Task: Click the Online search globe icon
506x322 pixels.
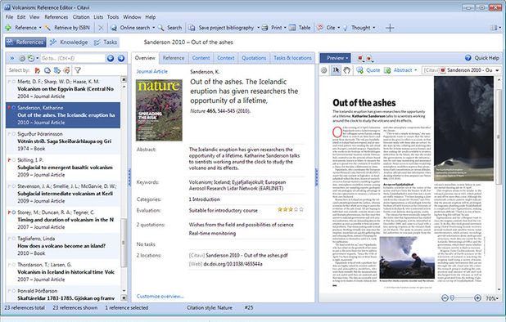Action: coord(114,28)
